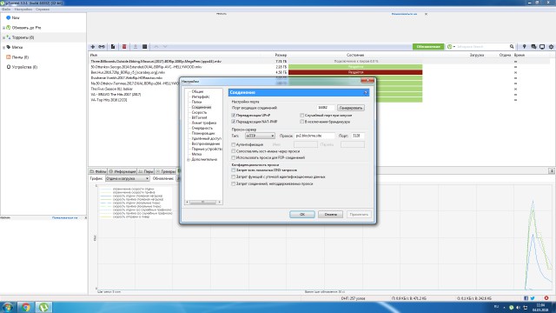Viewport: 556px width, 313px height.
Task: Click the proxy port number field
Action: pos(357,136)
